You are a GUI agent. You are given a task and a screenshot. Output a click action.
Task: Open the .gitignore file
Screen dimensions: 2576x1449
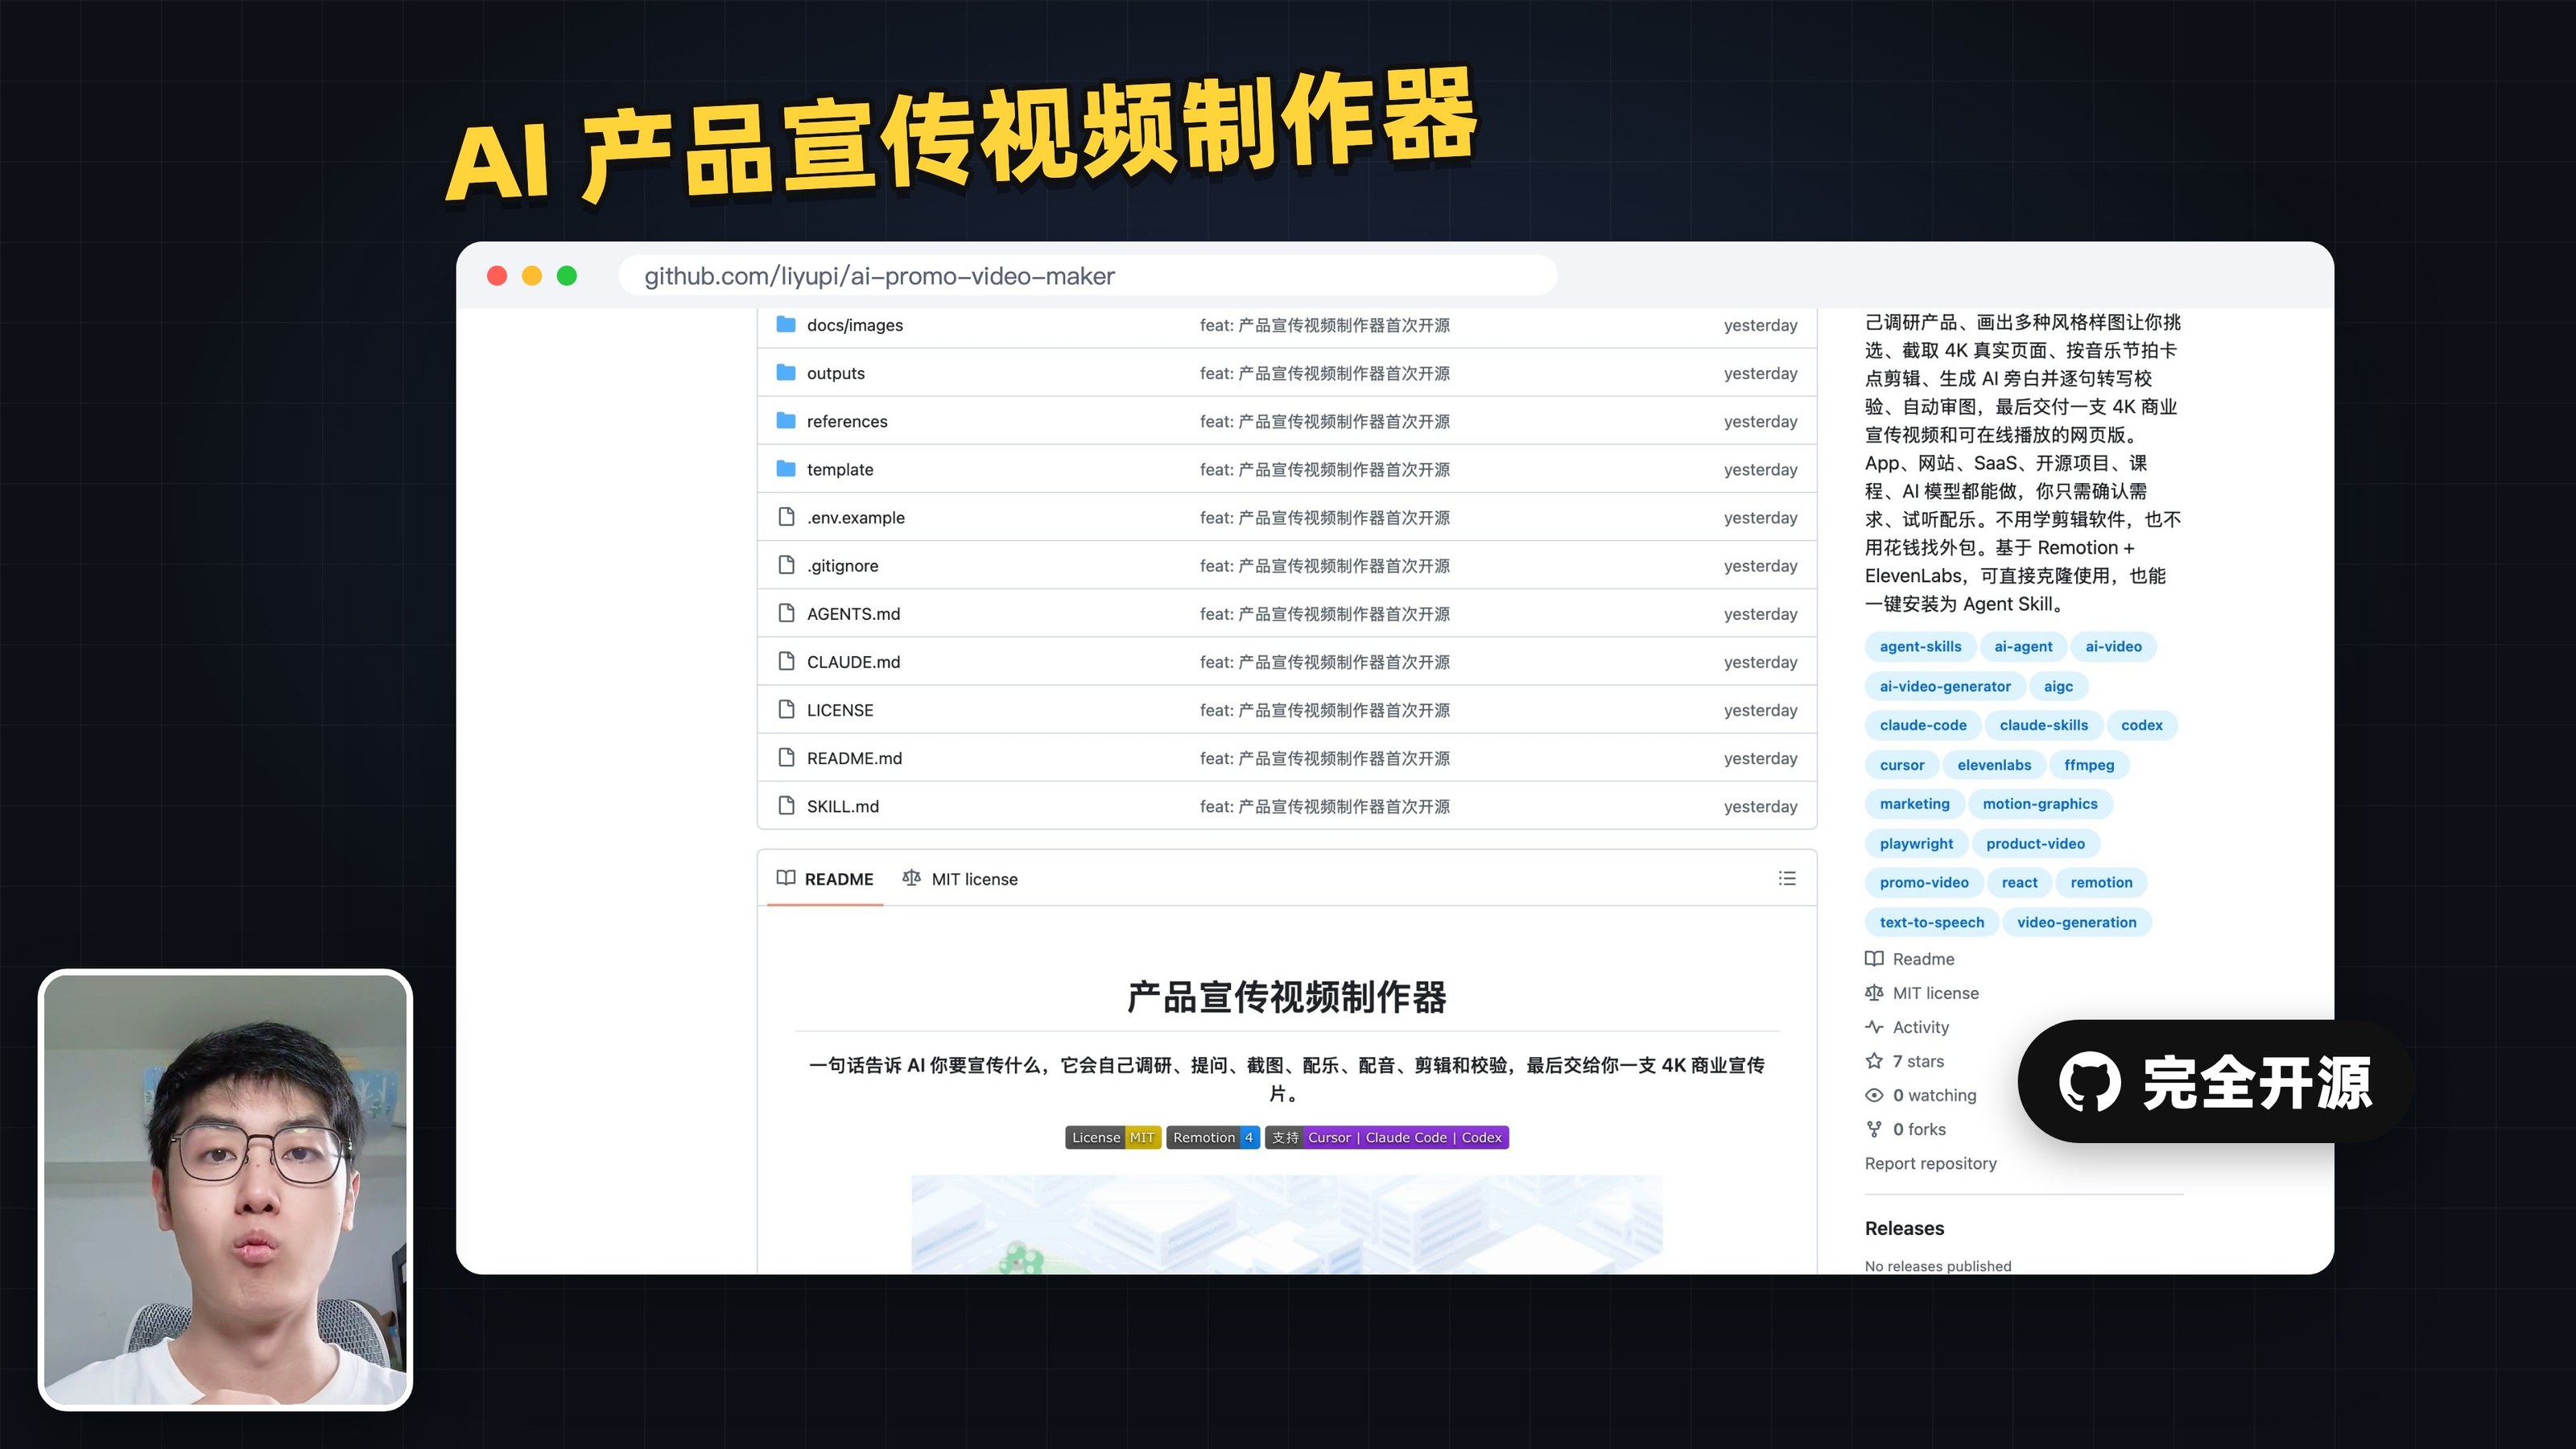842,565
